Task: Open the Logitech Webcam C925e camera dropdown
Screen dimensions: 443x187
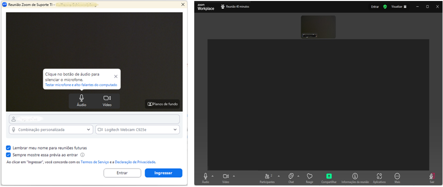Action: coord(137,130)
